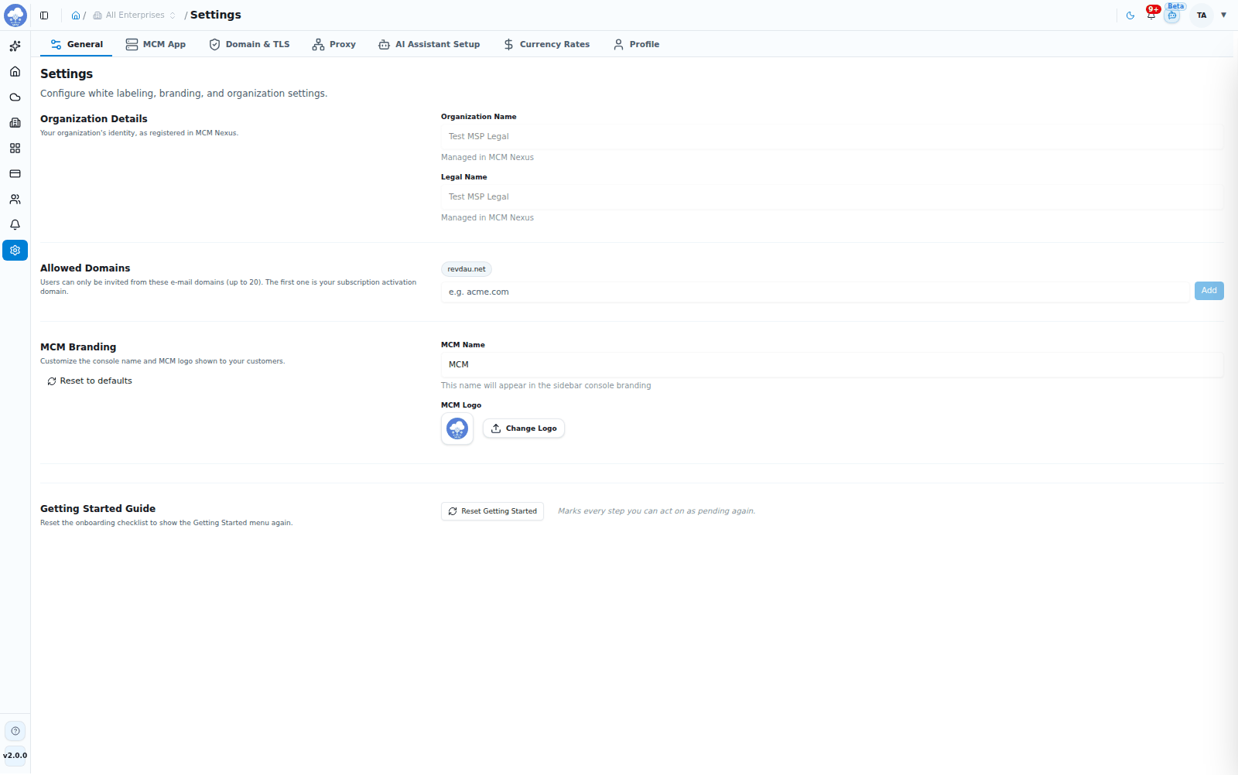This screenshot has height=775, width=1238.
Task: Click the revdau.net domain chip
Action: 467,269
